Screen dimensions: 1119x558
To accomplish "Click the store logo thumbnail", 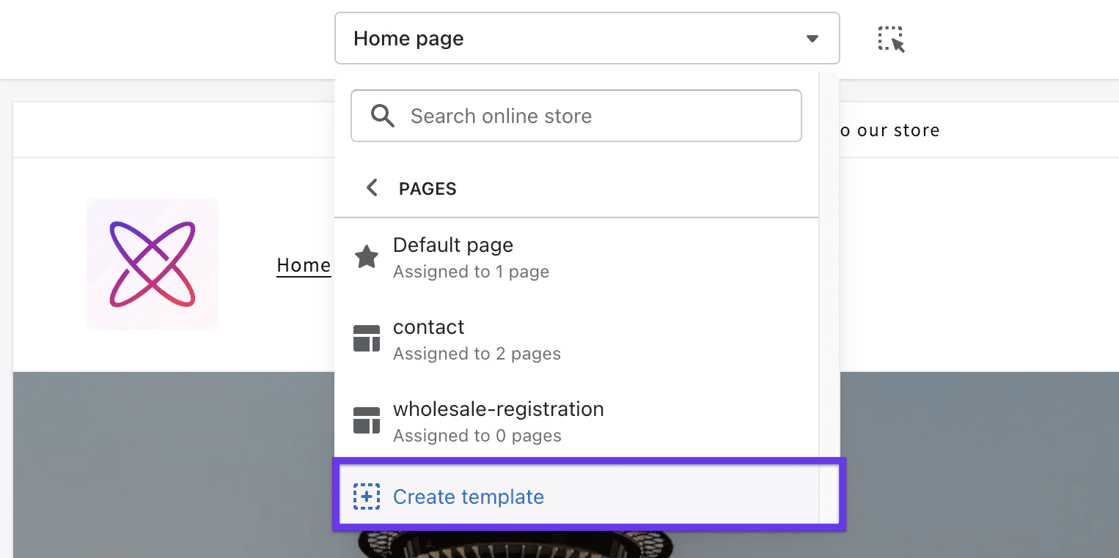I will tap(152, 264).
